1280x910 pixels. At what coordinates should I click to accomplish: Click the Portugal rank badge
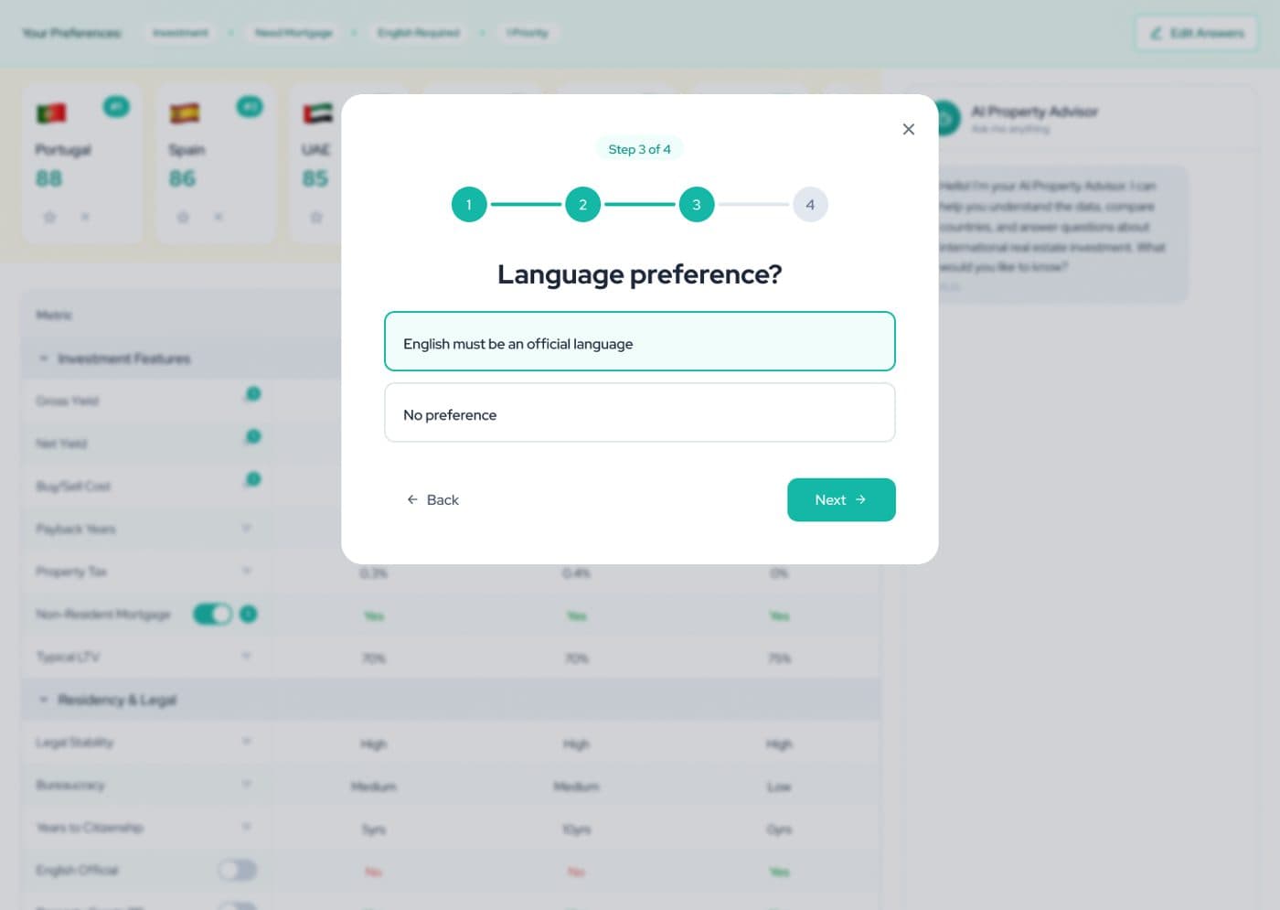click(x=116, y=106)
